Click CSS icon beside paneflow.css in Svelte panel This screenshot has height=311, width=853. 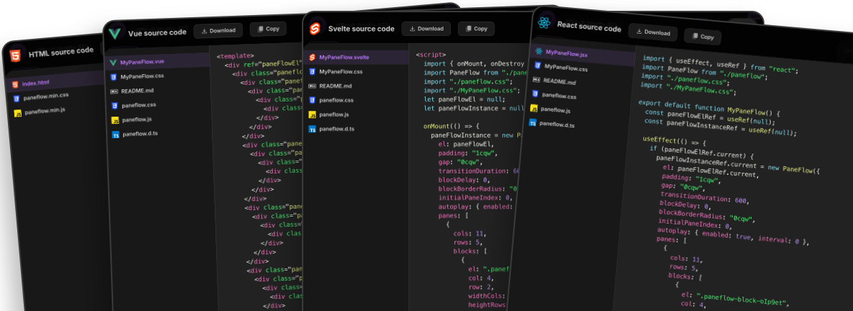(312, 100)
